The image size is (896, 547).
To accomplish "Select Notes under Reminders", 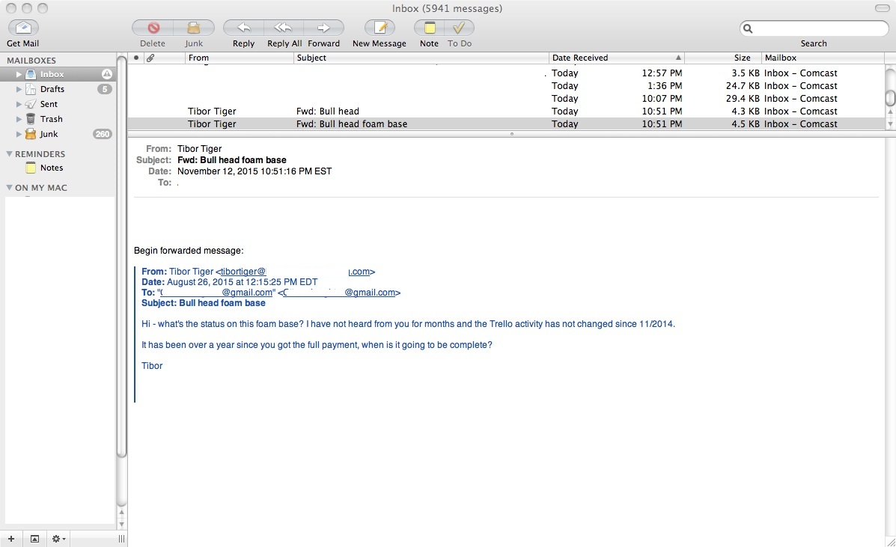I will (51, 168).
